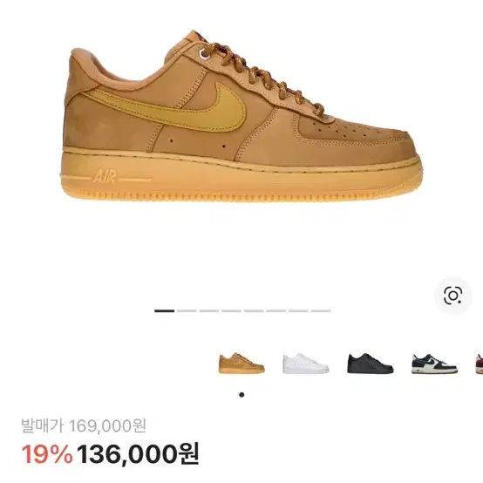The height and width of the screenshot is (483, 483).
Task: Select the white Air Force thumbnail
Action: tap(306, 364)
